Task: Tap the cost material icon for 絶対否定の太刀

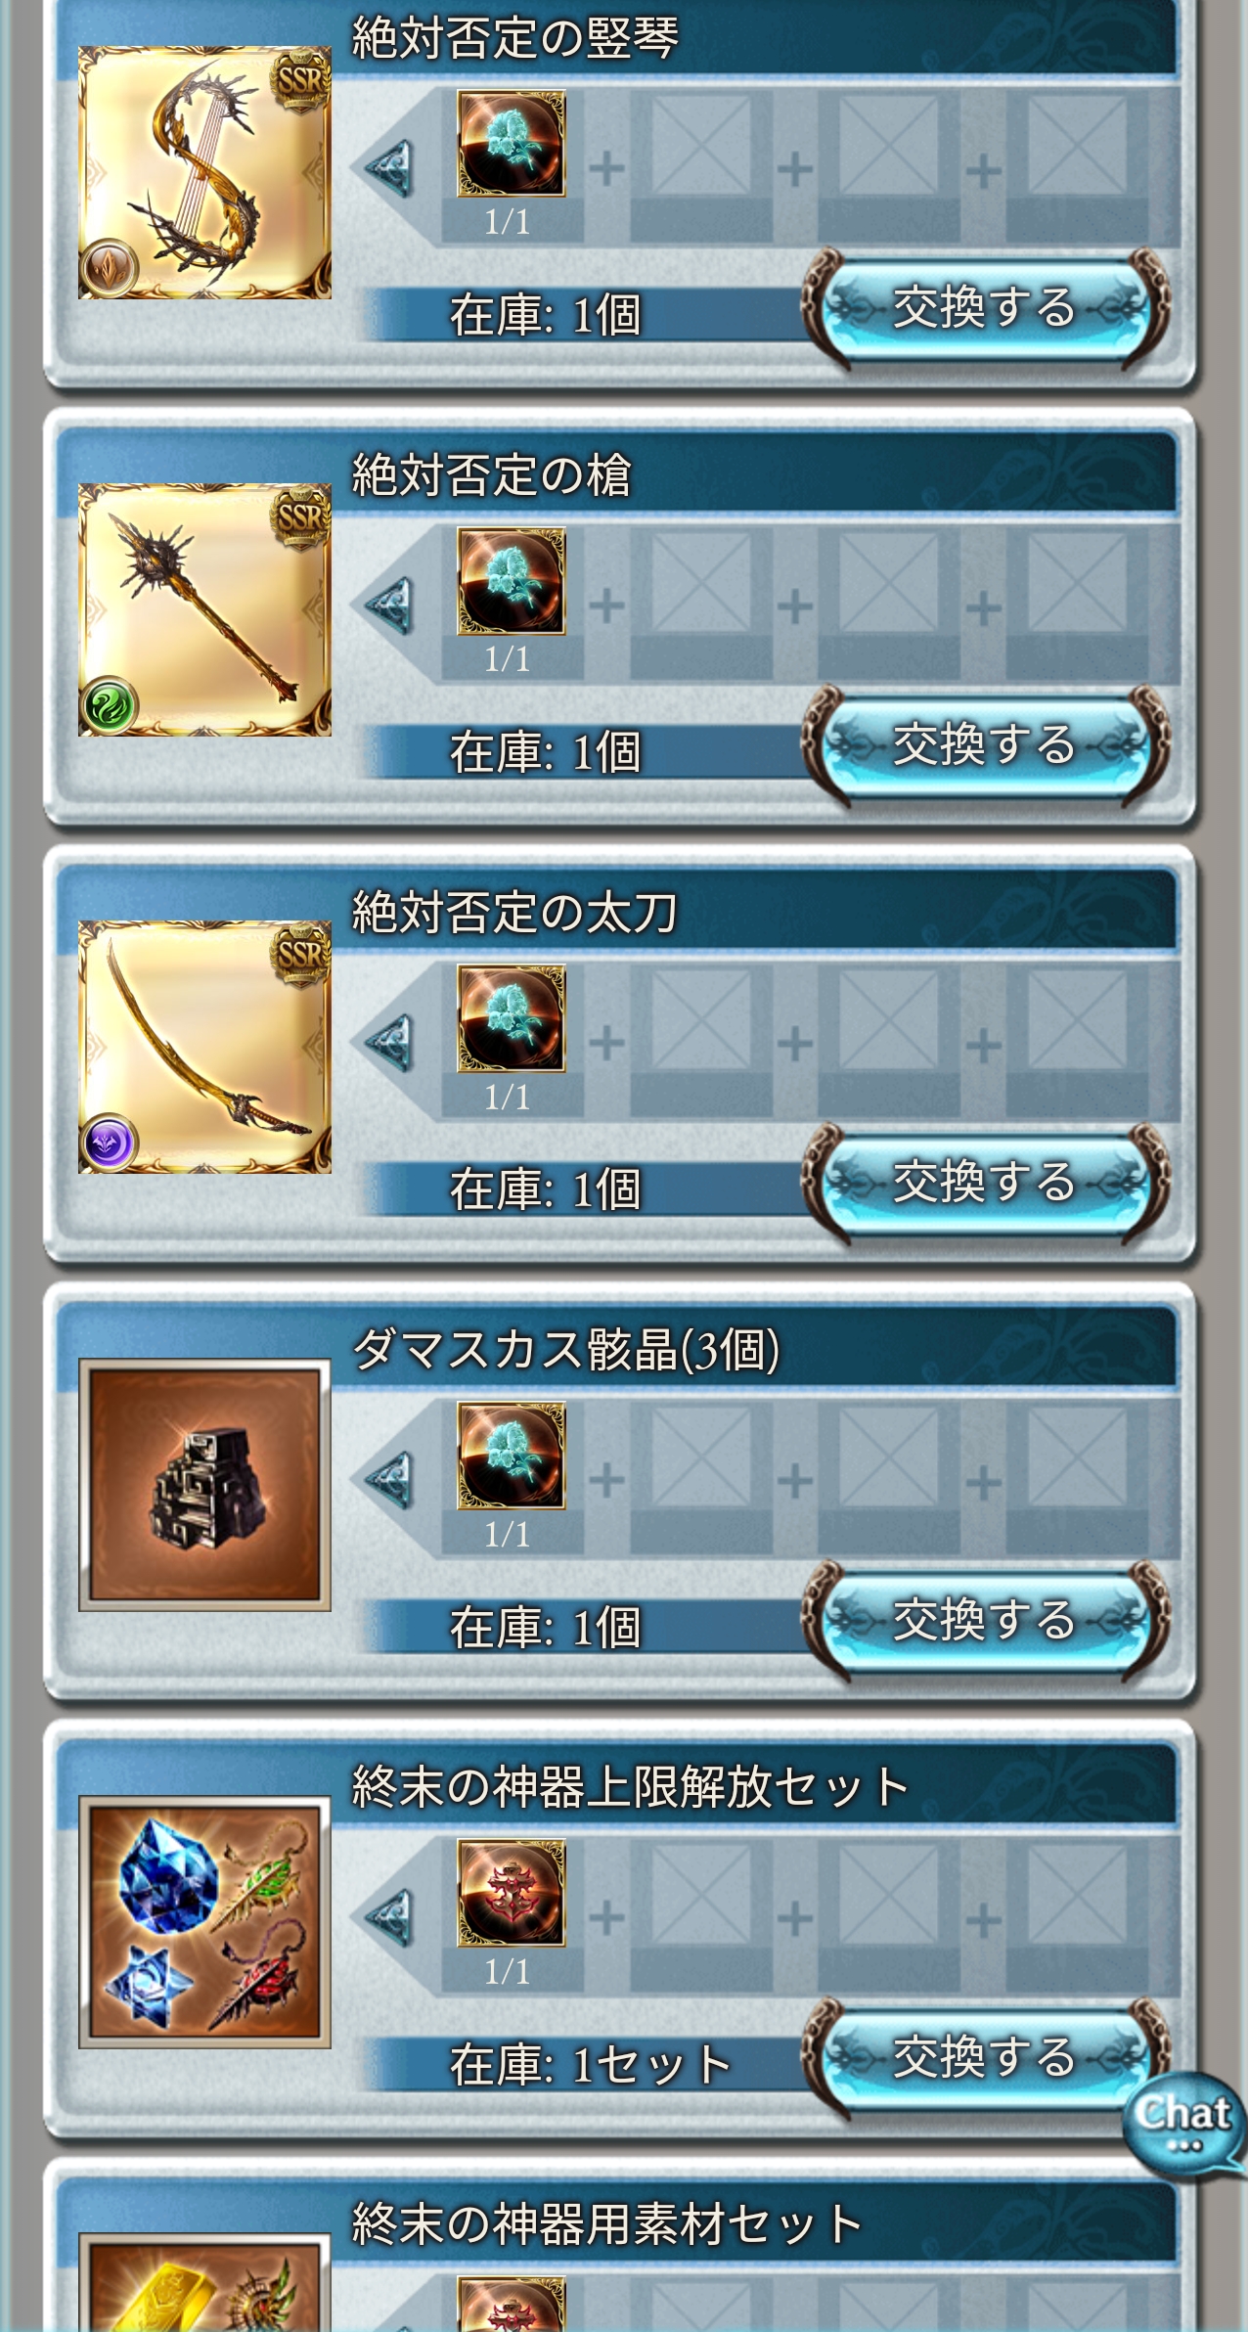Action: tap(512, 1018)
